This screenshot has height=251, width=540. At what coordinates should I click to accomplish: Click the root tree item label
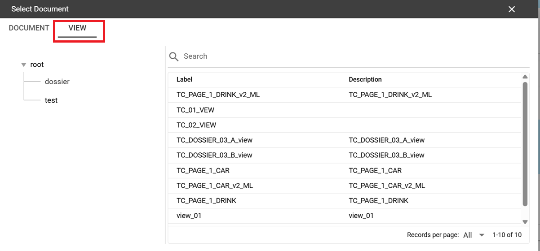click(x=37, y=65)
